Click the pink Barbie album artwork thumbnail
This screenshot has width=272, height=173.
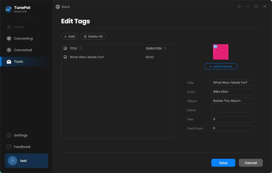[x=221, y=52]
